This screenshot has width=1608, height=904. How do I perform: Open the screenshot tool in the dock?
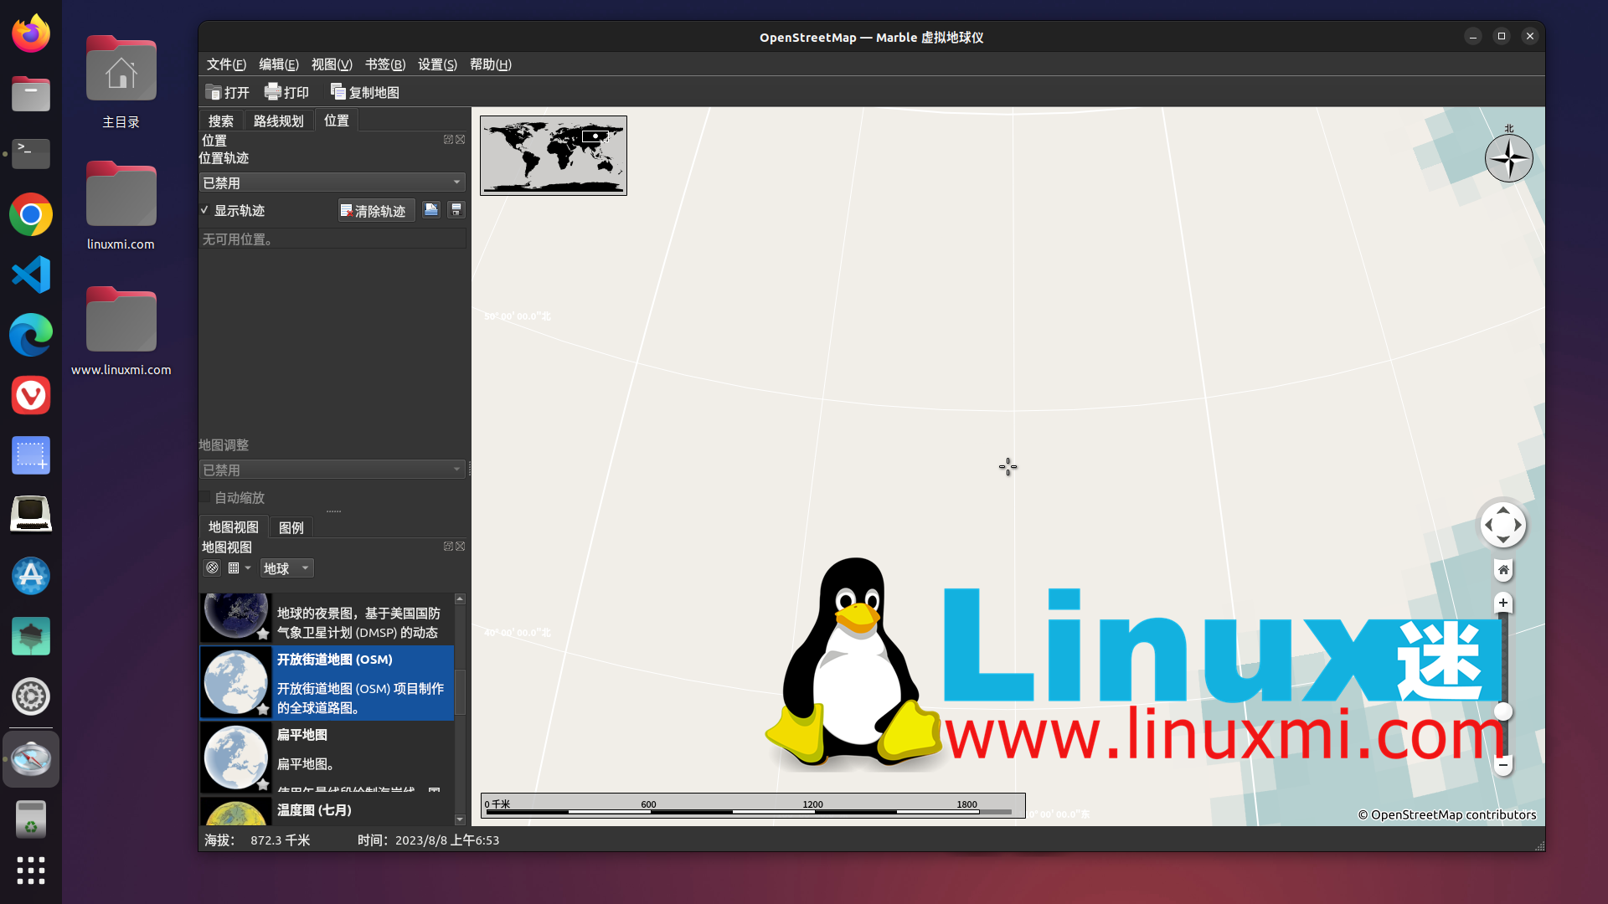pos(31,455)
